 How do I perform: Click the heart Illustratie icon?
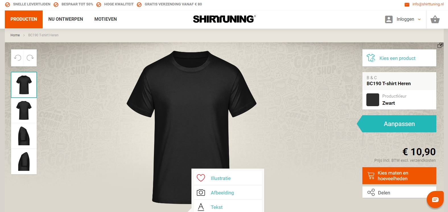201,178
